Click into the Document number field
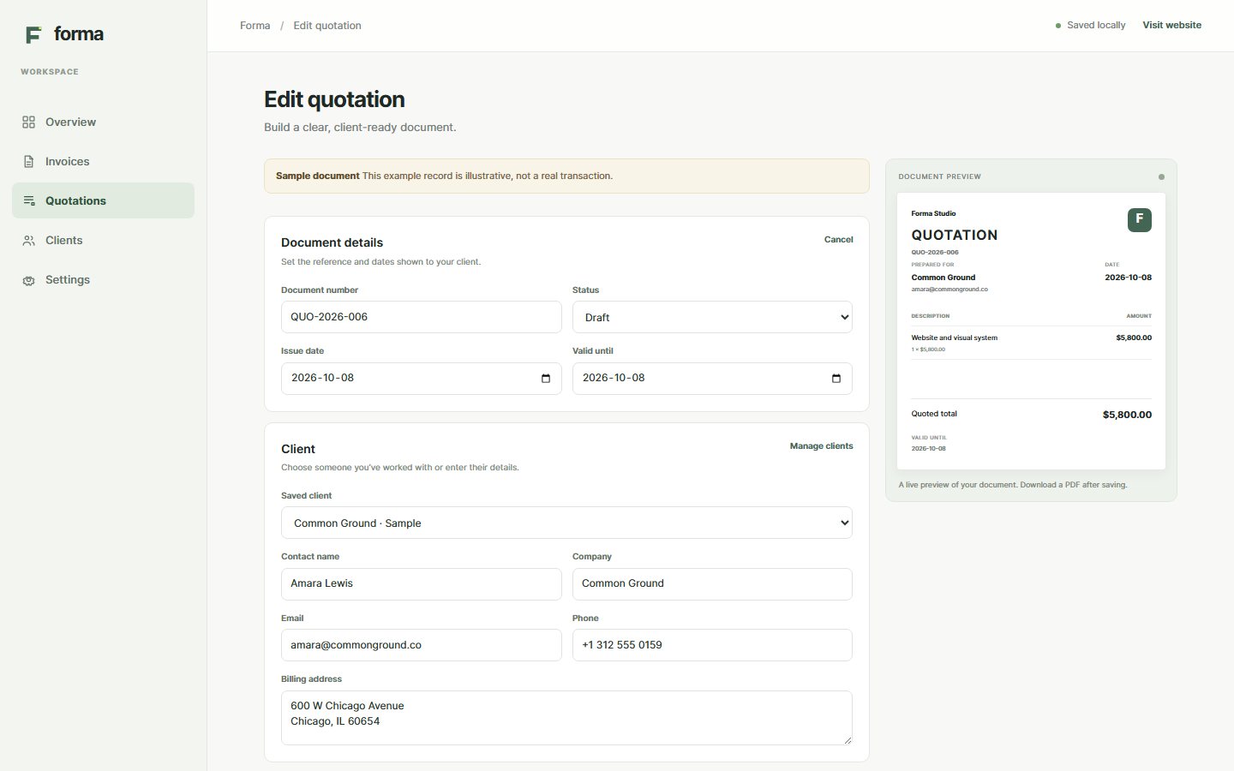This screenshot has width=1234, height=771. (421, 317)
